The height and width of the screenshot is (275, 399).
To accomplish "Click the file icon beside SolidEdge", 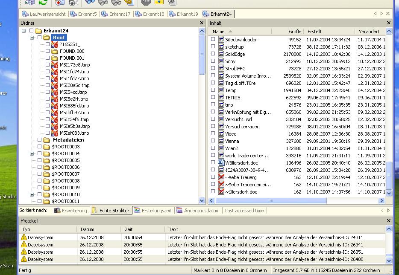I will [x=221, y=54].
